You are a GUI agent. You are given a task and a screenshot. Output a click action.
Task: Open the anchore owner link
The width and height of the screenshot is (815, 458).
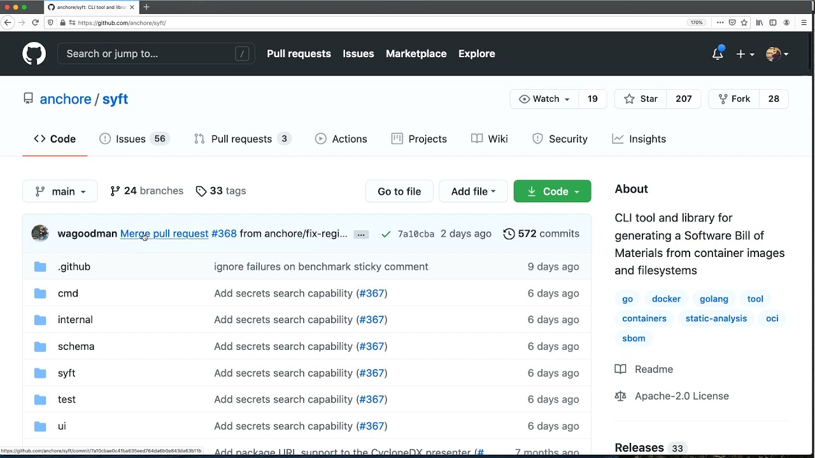point(66,99)
